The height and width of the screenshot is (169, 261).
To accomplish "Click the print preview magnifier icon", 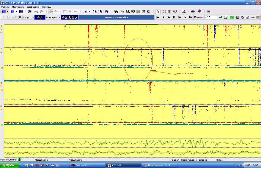I will (183, 11).
